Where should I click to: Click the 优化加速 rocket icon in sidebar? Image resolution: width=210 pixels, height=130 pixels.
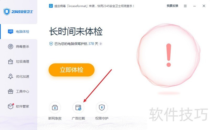pos(10,76)
